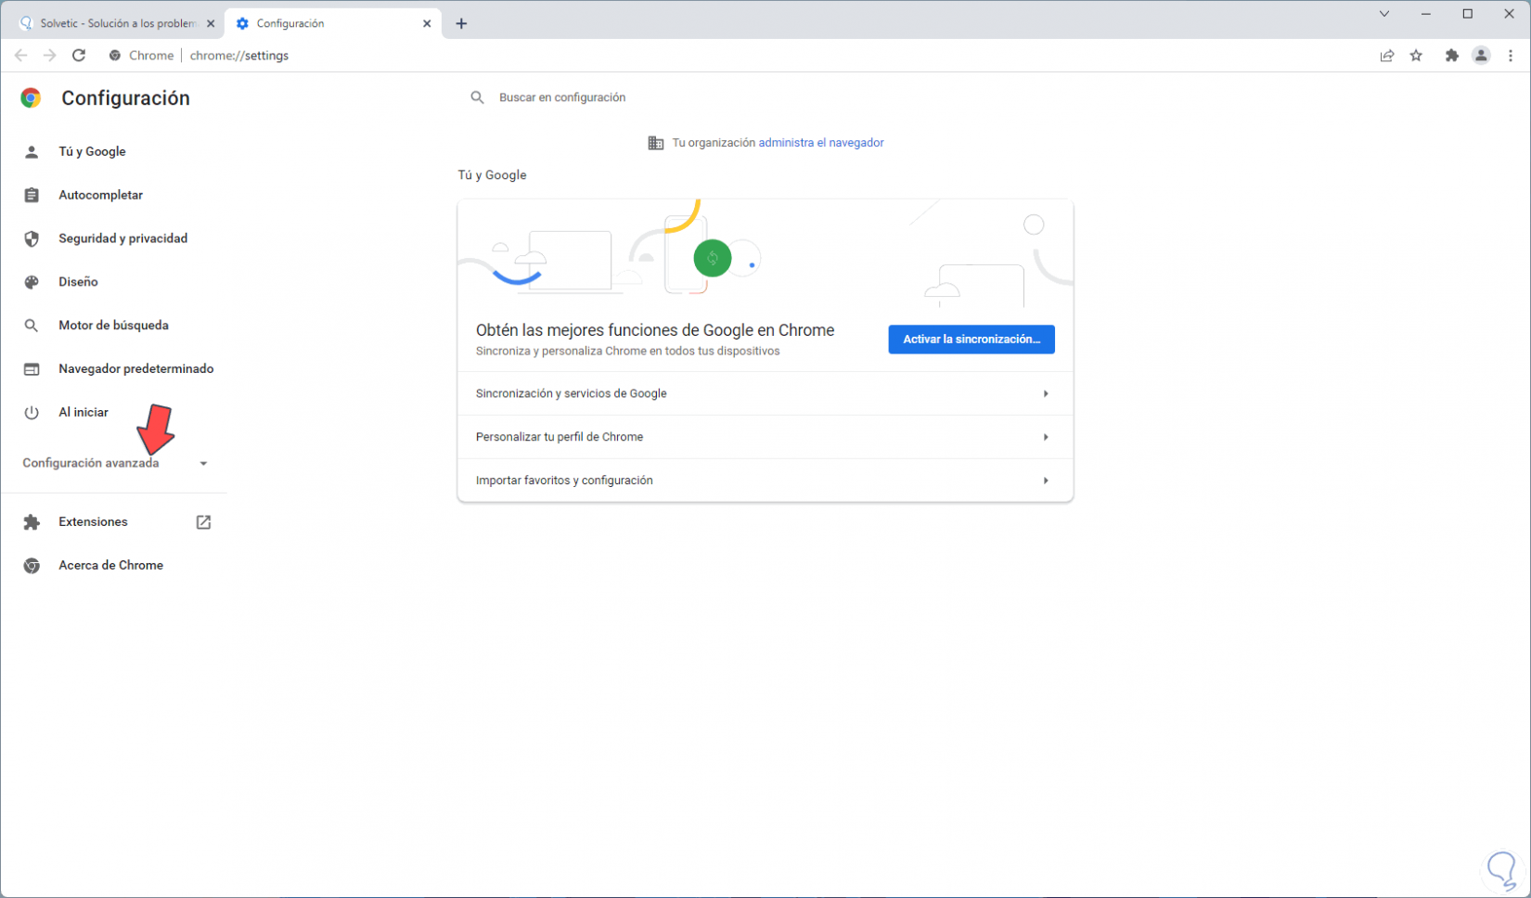Open Seguridad y privacidad settings

point(122,239)
